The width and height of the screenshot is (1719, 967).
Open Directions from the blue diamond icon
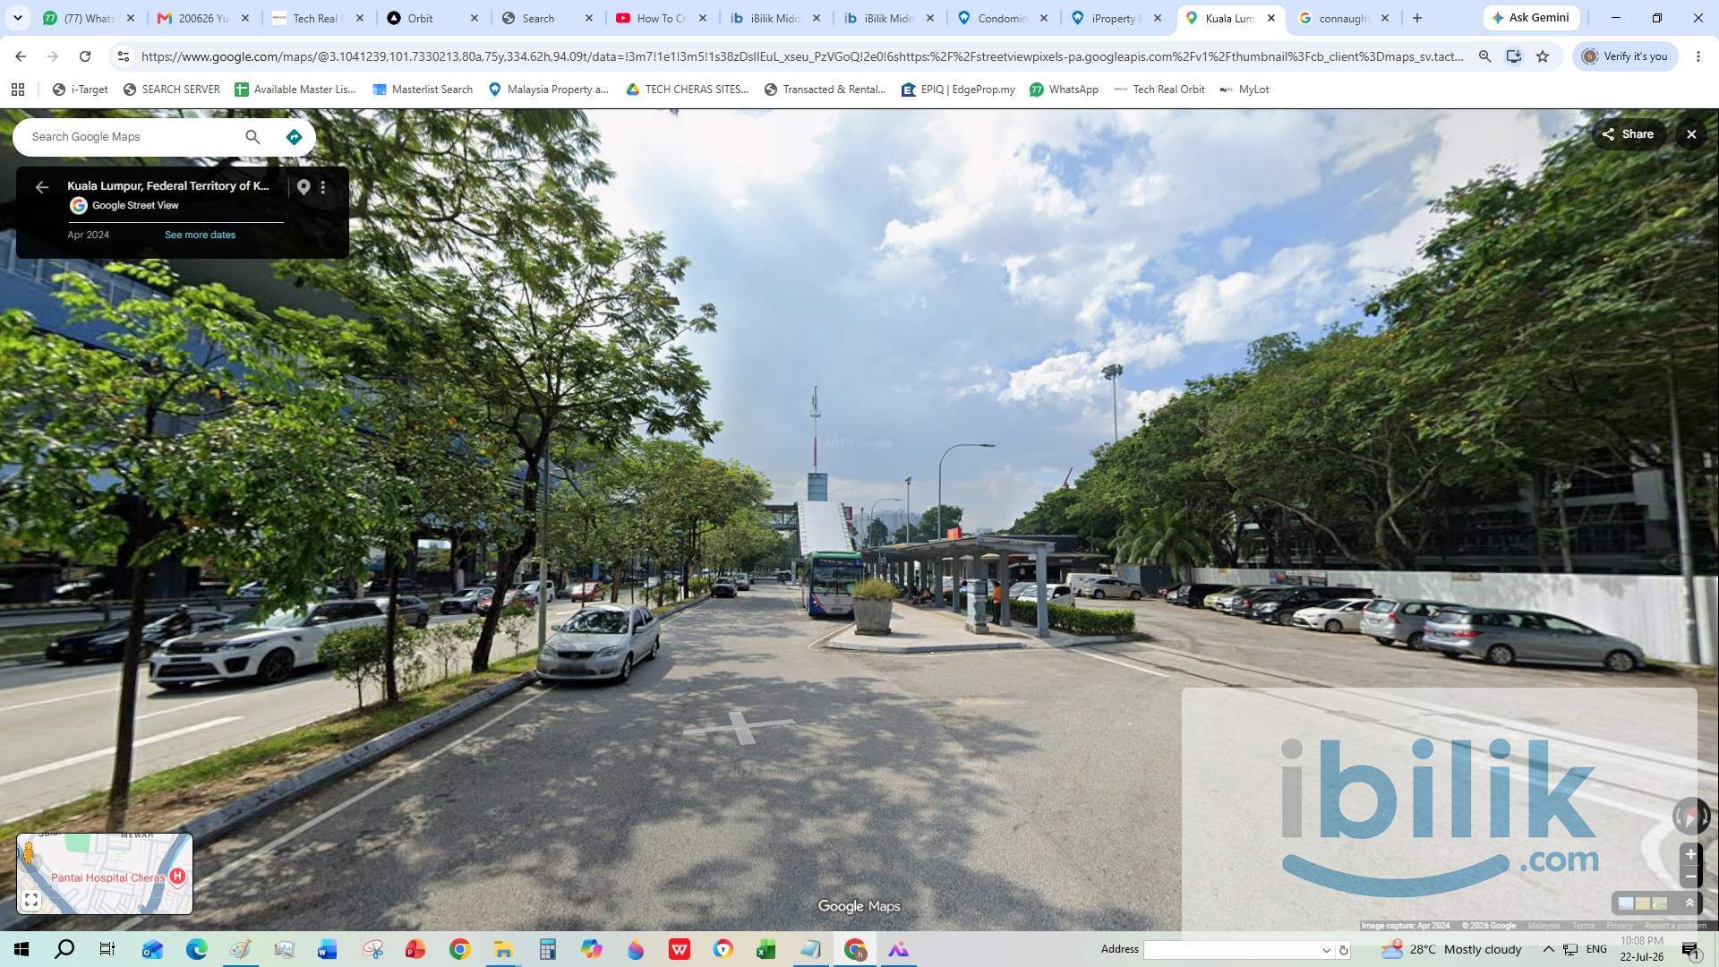(294, 137)
